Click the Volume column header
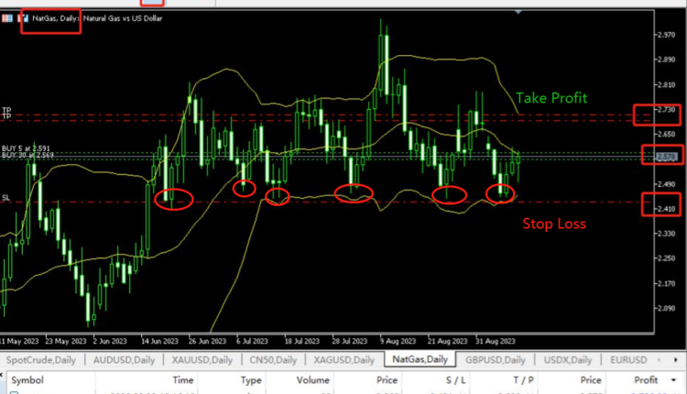687x394 pixels. click(x=312, y=378)
